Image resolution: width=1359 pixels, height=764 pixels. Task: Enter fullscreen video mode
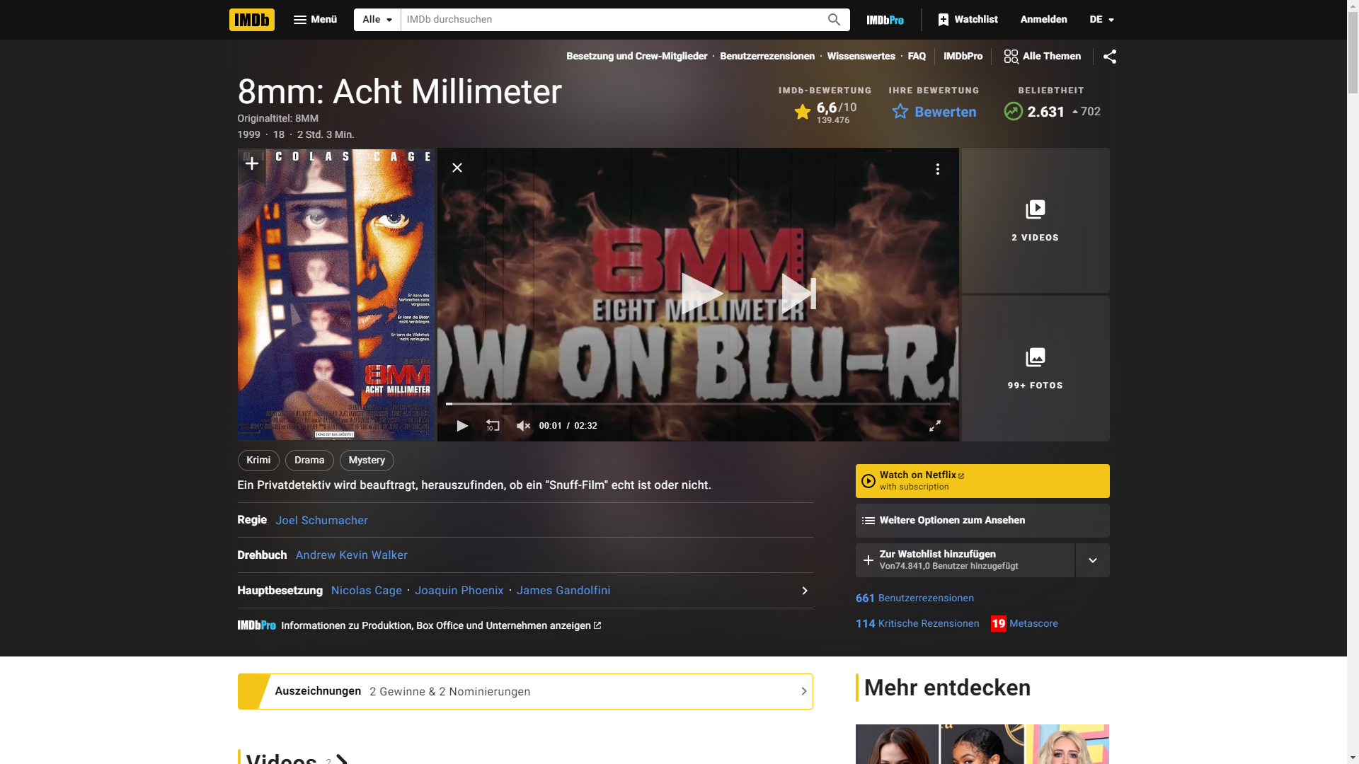point(934,426)
